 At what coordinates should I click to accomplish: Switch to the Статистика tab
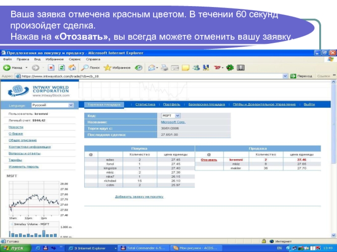coord(145,104)
